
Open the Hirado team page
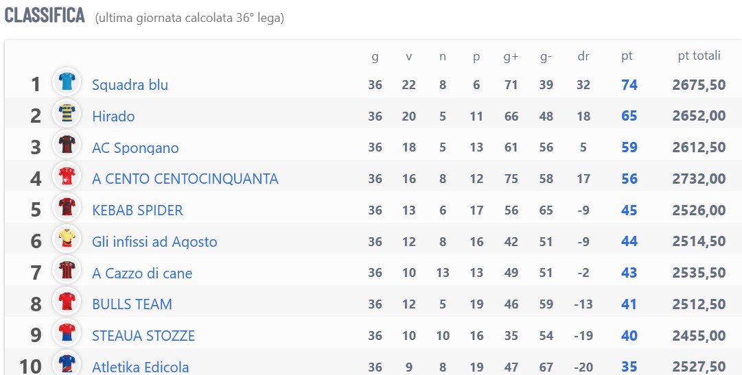click(113, 117)
